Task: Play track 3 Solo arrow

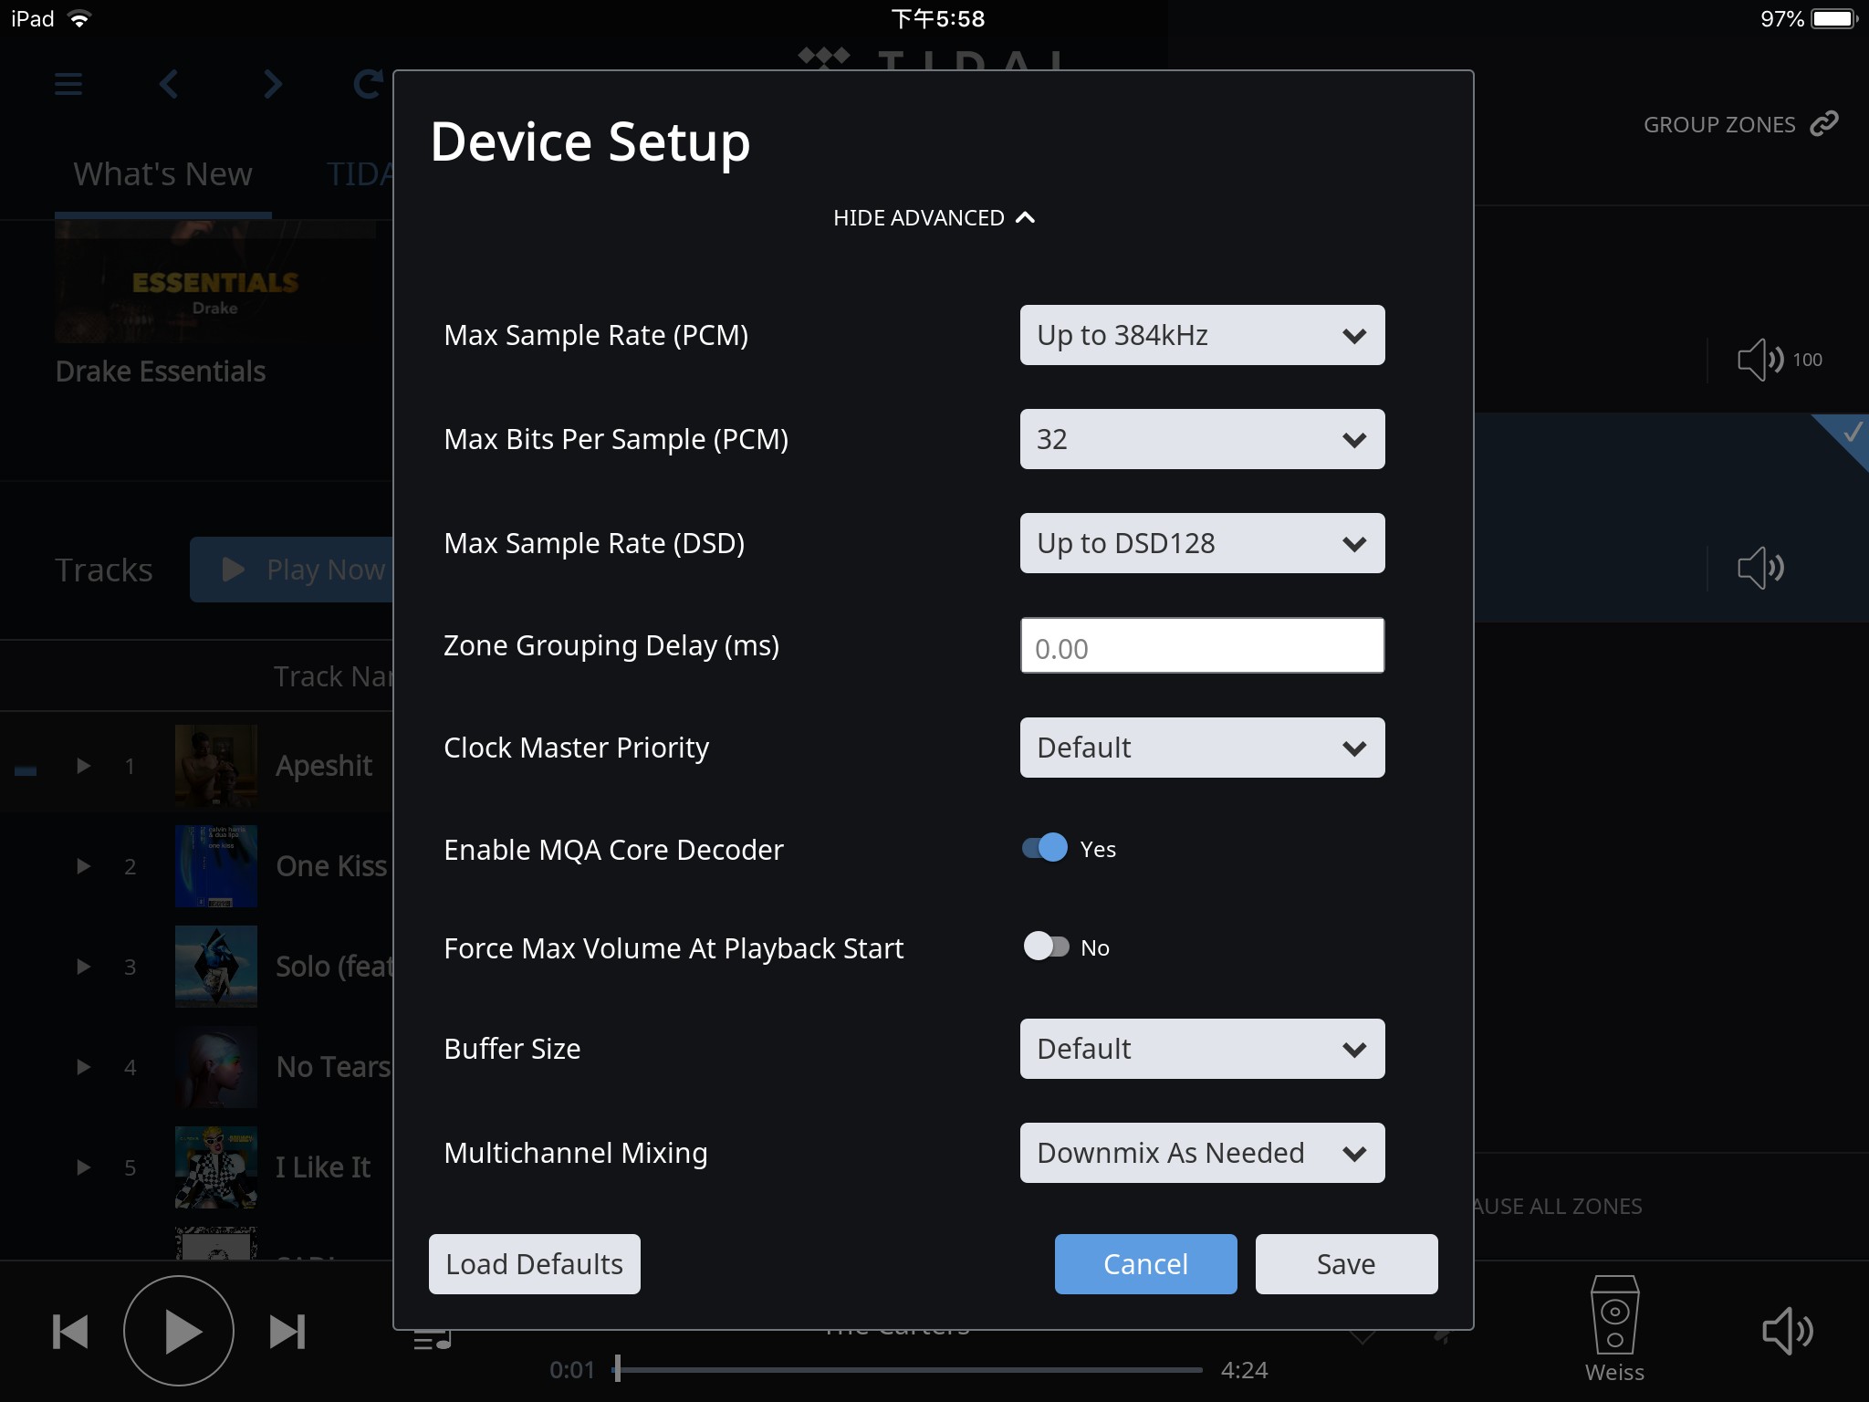Action: (x=83, y=966)
